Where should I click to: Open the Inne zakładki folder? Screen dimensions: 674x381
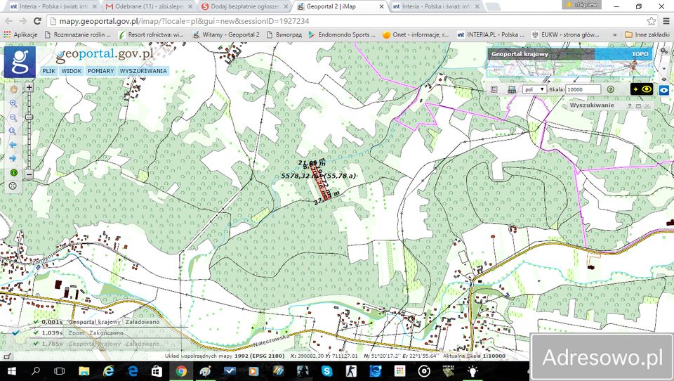click(647, 34)
